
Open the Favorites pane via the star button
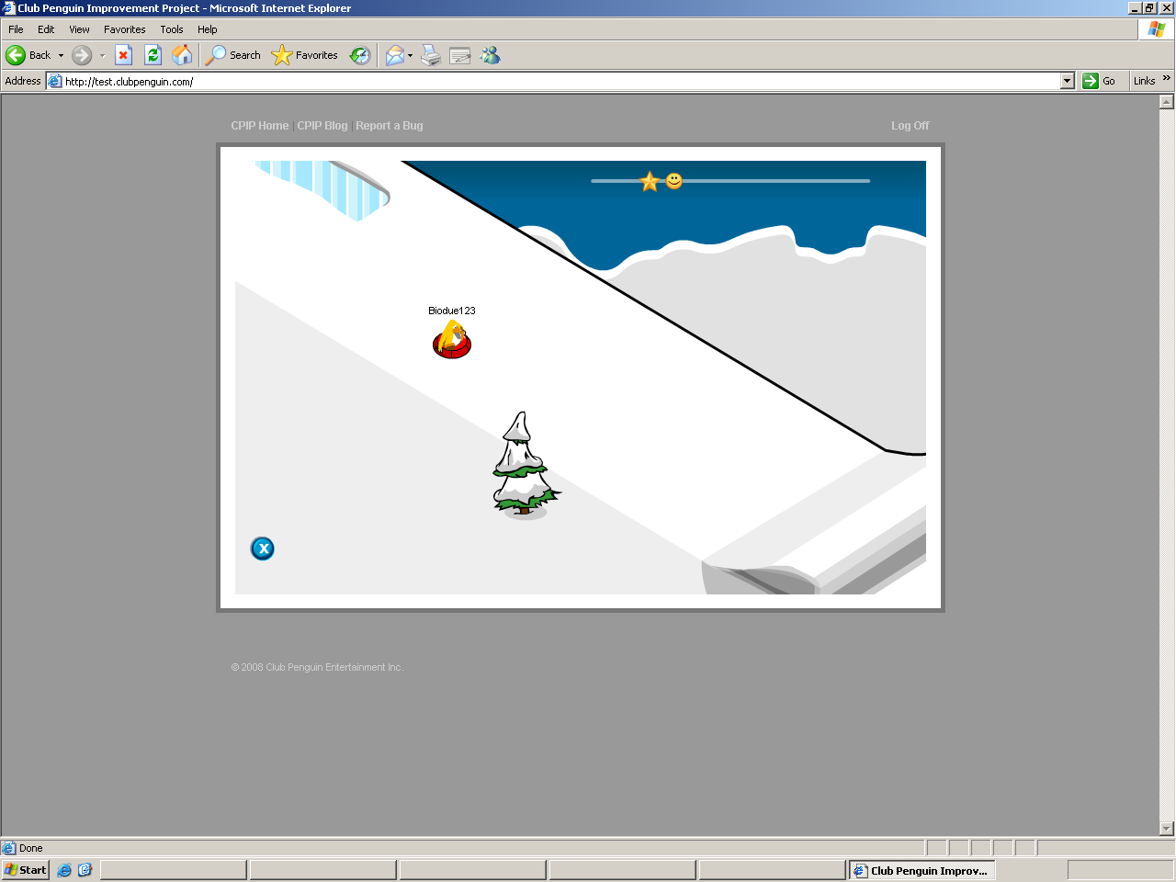(x=305, y=55)
